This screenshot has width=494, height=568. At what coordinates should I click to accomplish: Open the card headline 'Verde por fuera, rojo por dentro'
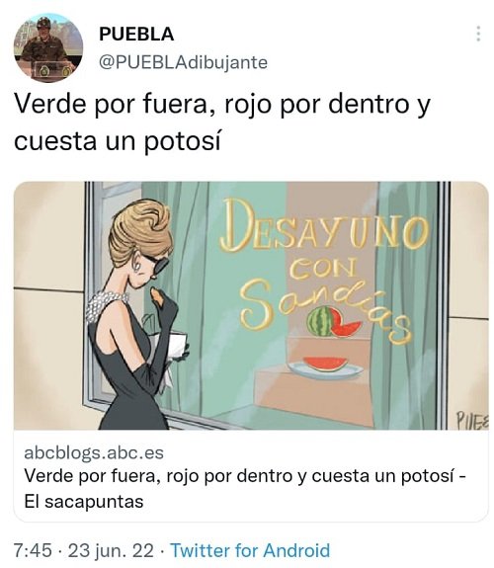click(245, 476)
